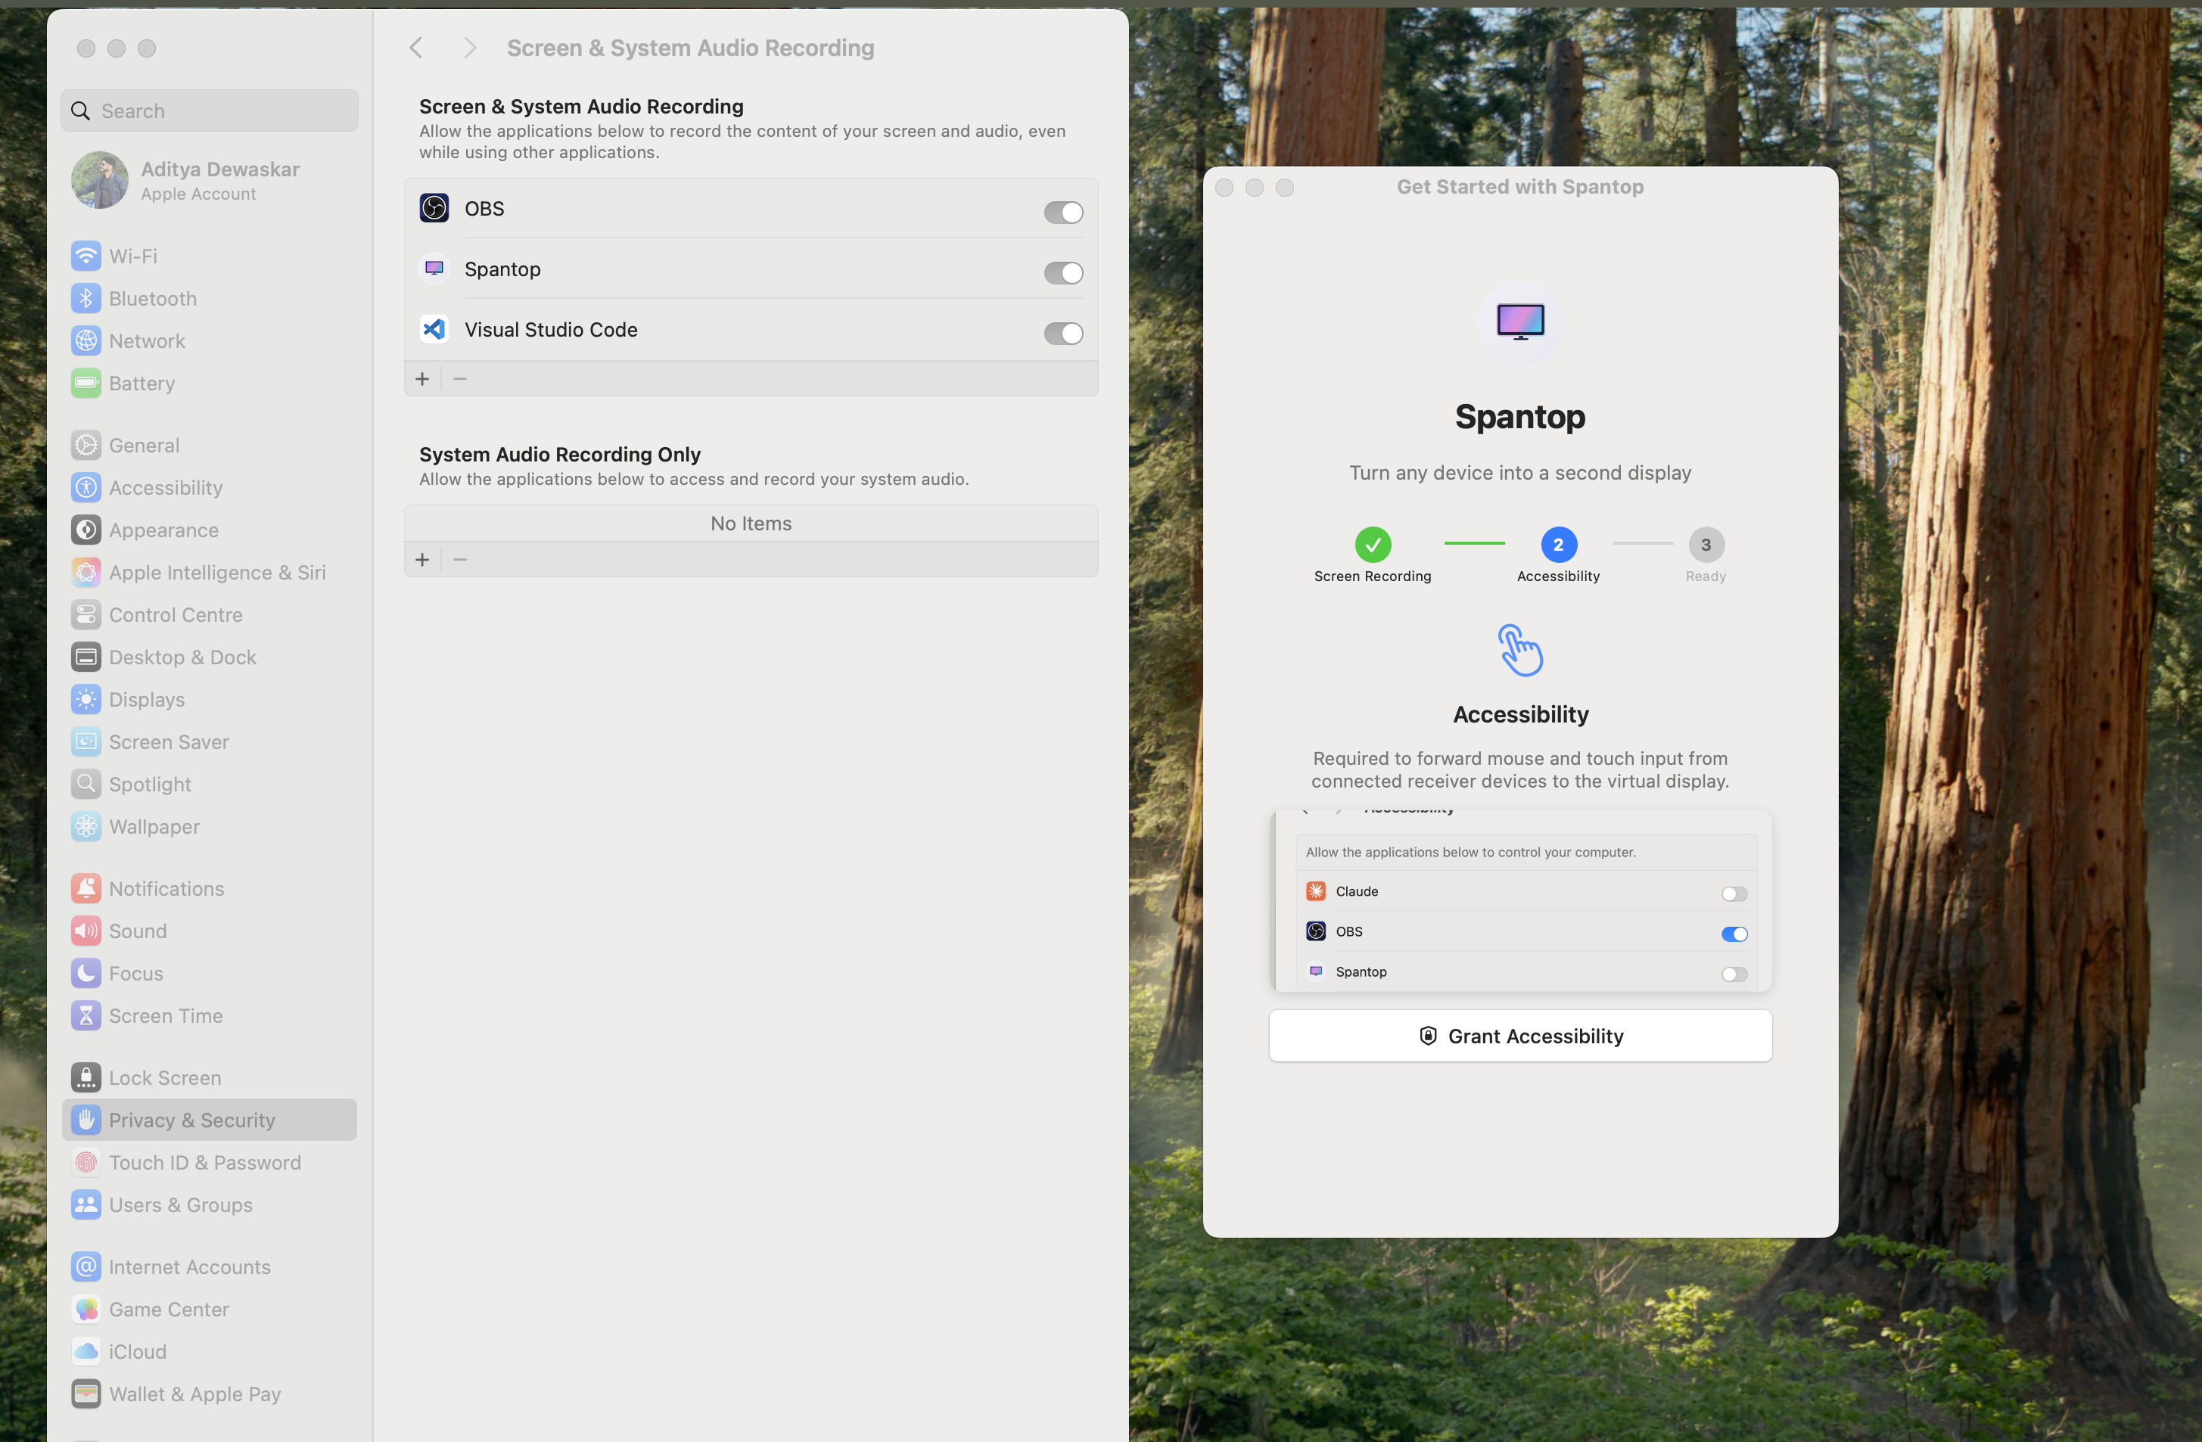This screenshot has height=1442, width=2202.
Task: Click the Spantop monitor logo
Action: 1520,322
